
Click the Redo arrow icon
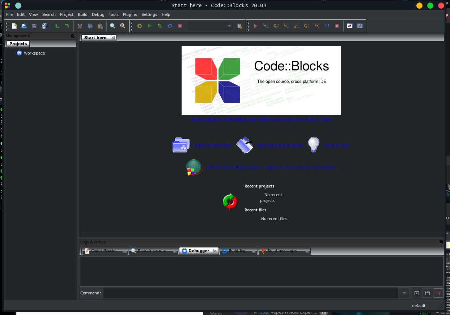(x=67, y=26)
